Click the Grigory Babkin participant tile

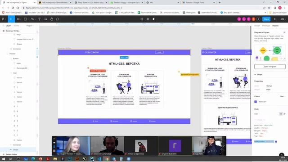[x=175, y=146]
